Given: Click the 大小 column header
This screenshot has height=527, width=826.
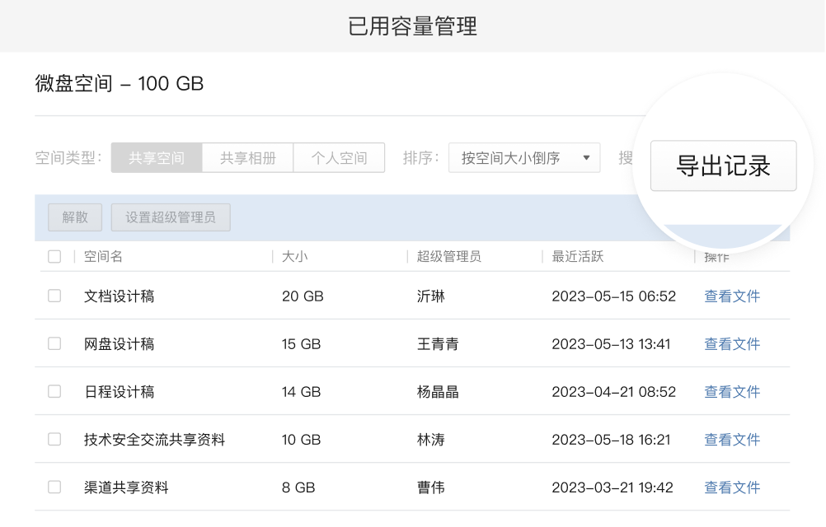Looking at the screenshot, I should click(295, 257).
